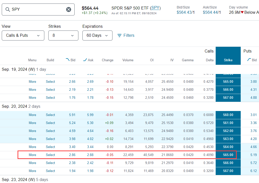Clear the SPY search field
Screen dimensions: 259x183
pyautogui.click(x=69, y=9)
